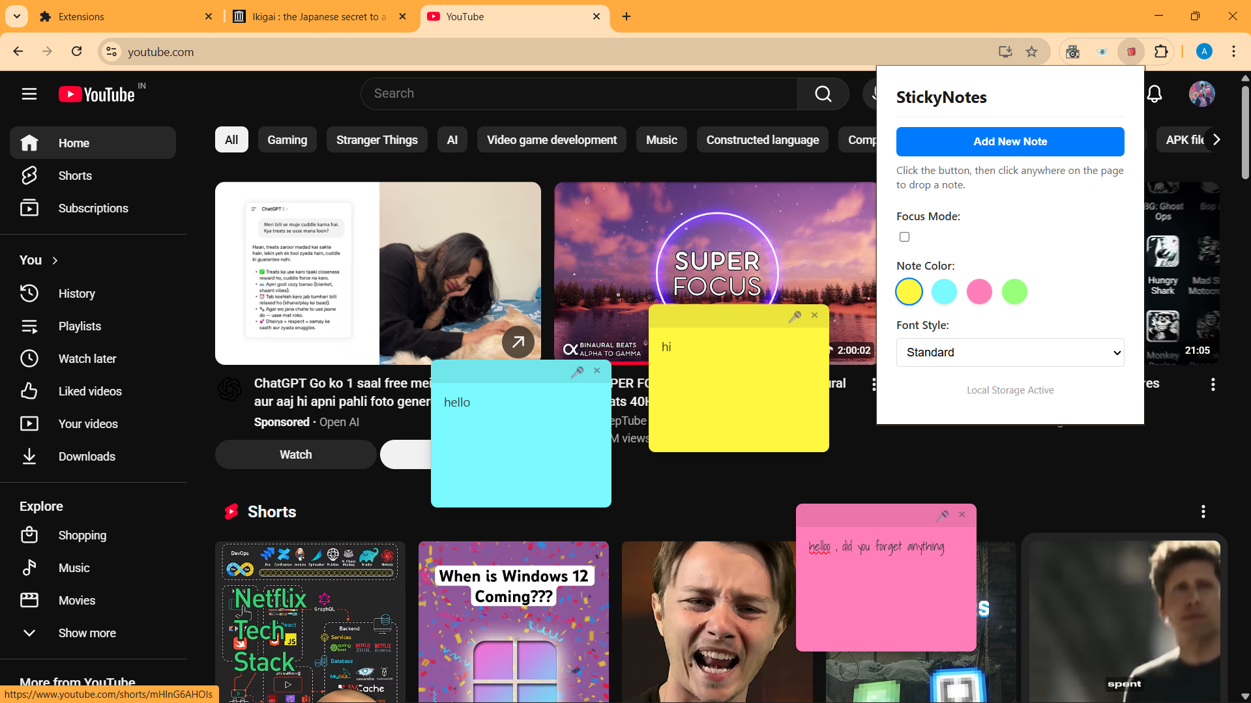Screen dimensions: 1251x703
Task: Open the tab search dropdown arrow
Action: pyautogui.click(x=17, y=16)
